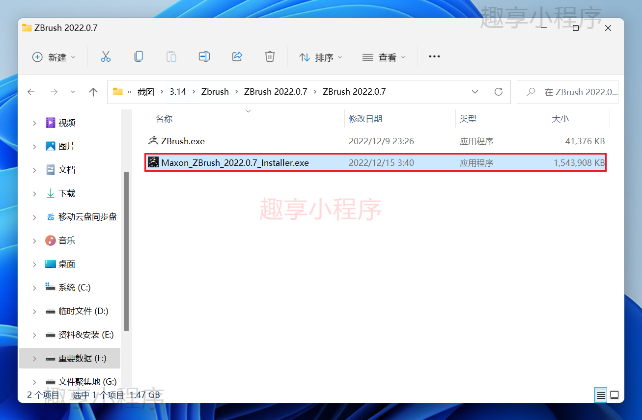Click the Paste clipboard icon
This screenshot has width=642, height=420.
(171, 57)
